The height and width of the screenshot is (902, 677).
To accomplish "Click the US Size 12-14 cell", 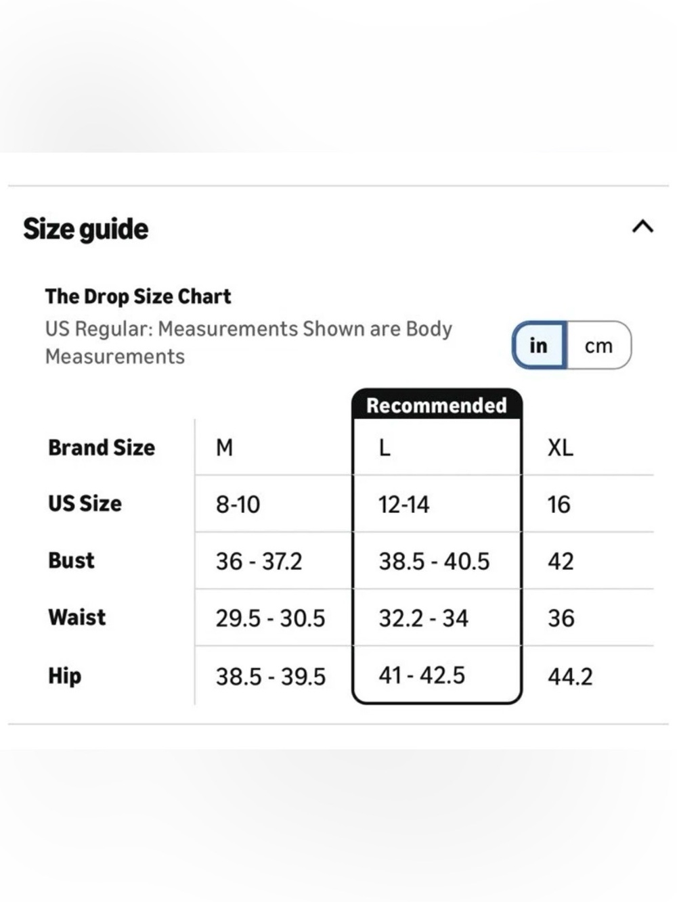I will 437,504.
